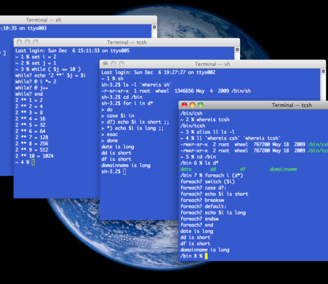Click the title 'Terminal — sh' of the rearmost window
Screen dimensions: 328x284
[x=44, y=20]
